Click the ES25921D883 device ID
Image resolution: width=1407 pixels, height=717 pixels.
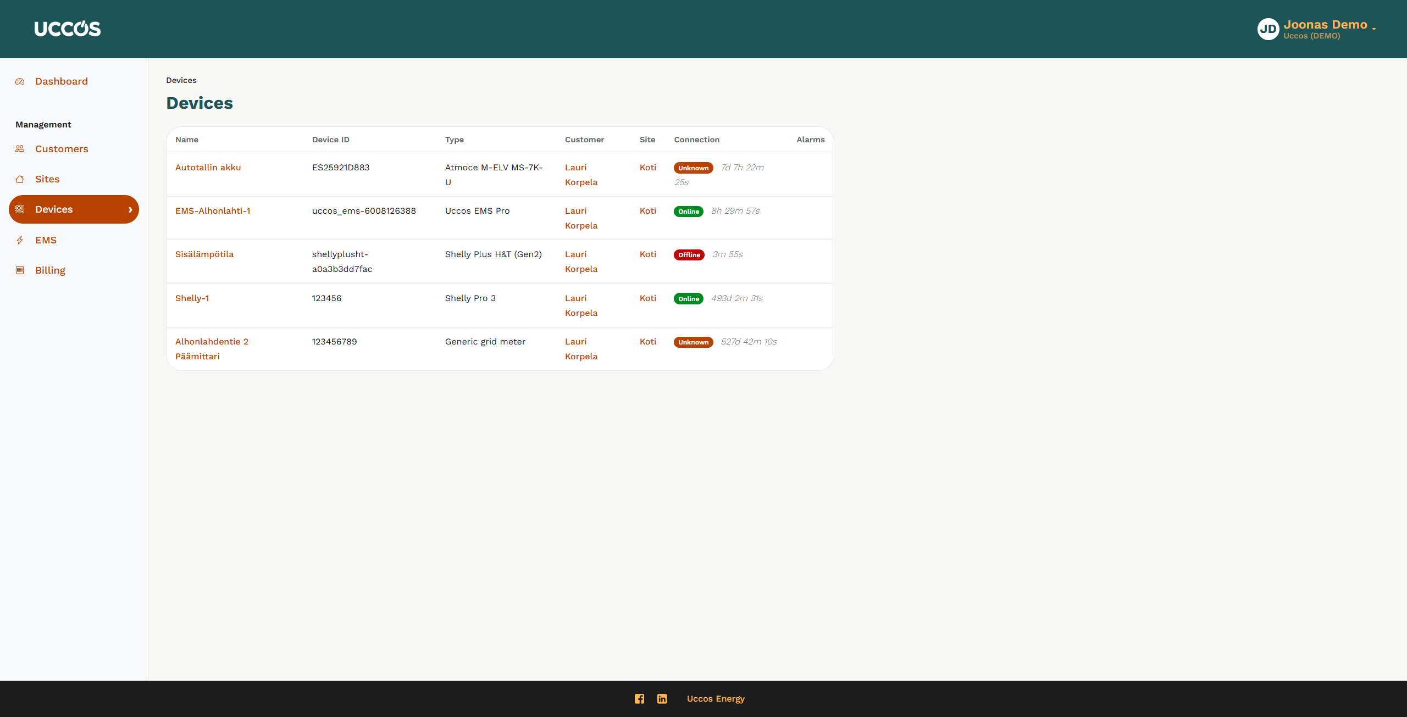[341, 168]
